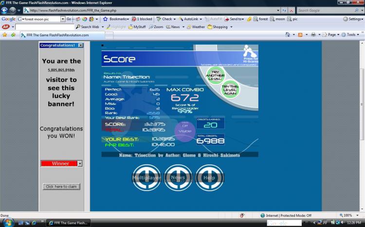Image resolution: width=365 pixels, height=227 pixels.
Task: Click the Print icon on command bar
Action: (313, 34)
